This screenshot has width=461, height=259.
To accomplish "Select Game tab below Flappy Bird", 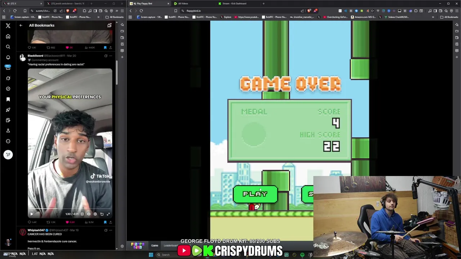I will click(x=155, y=246).
